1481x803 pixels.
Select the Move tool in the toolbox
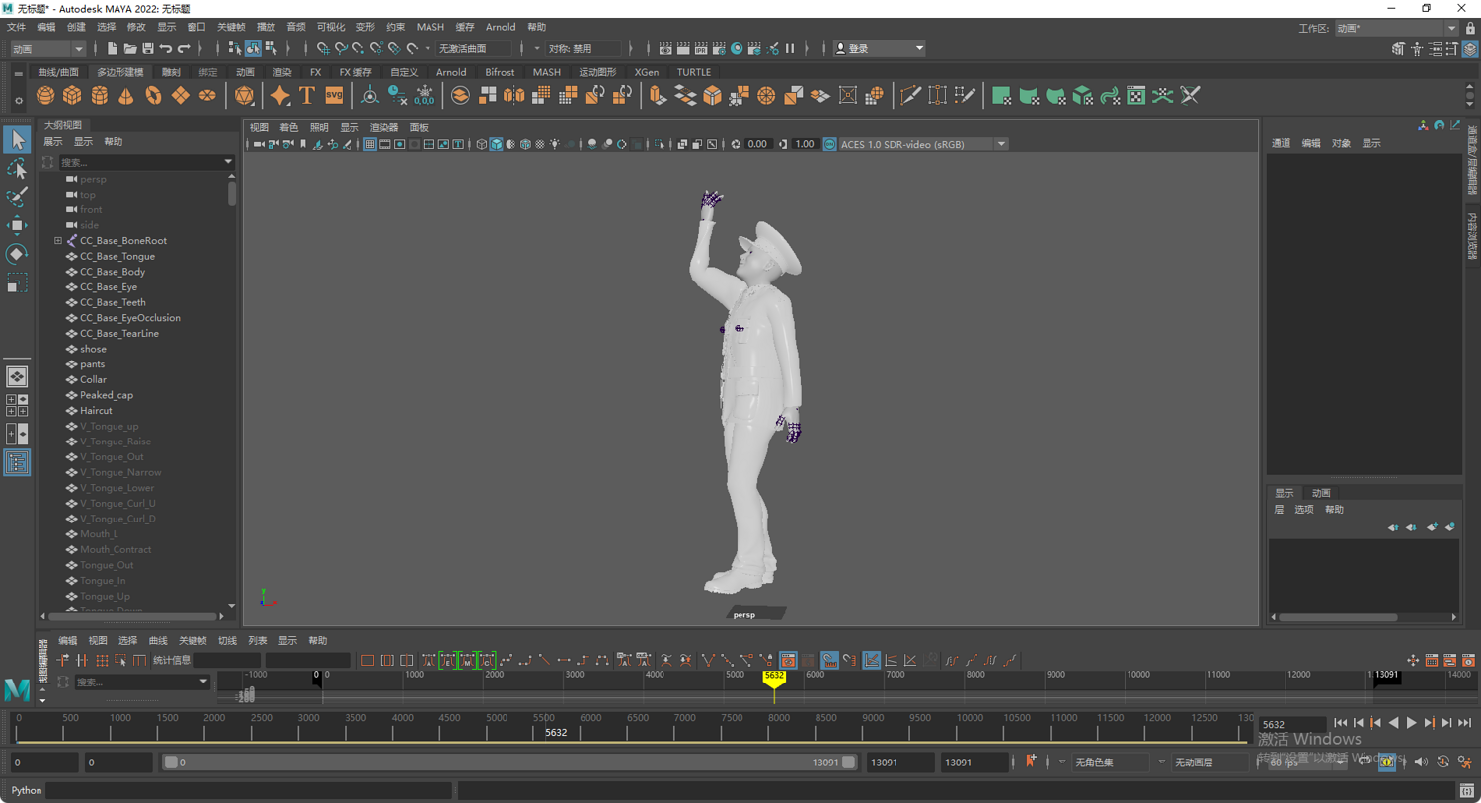click(17, 226)
